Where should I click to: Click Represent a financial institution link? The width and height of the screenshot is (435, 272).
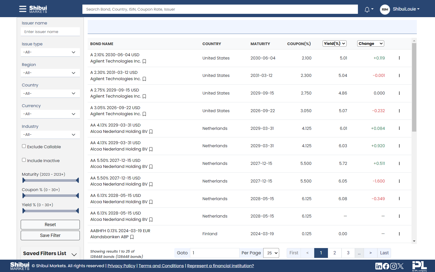tap(221, 266)
